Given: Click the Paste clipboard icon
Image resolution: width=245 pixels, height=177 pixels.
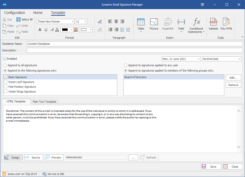Looking at the screenshot, I should [4, 32].
